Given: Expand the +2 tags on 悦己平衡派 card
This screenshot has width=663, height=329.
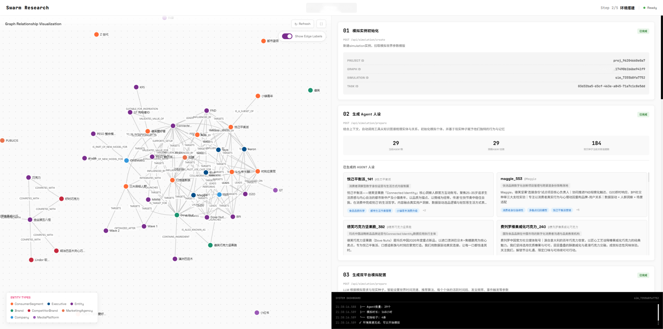Looking at the screenshot, I should point(424,210).
